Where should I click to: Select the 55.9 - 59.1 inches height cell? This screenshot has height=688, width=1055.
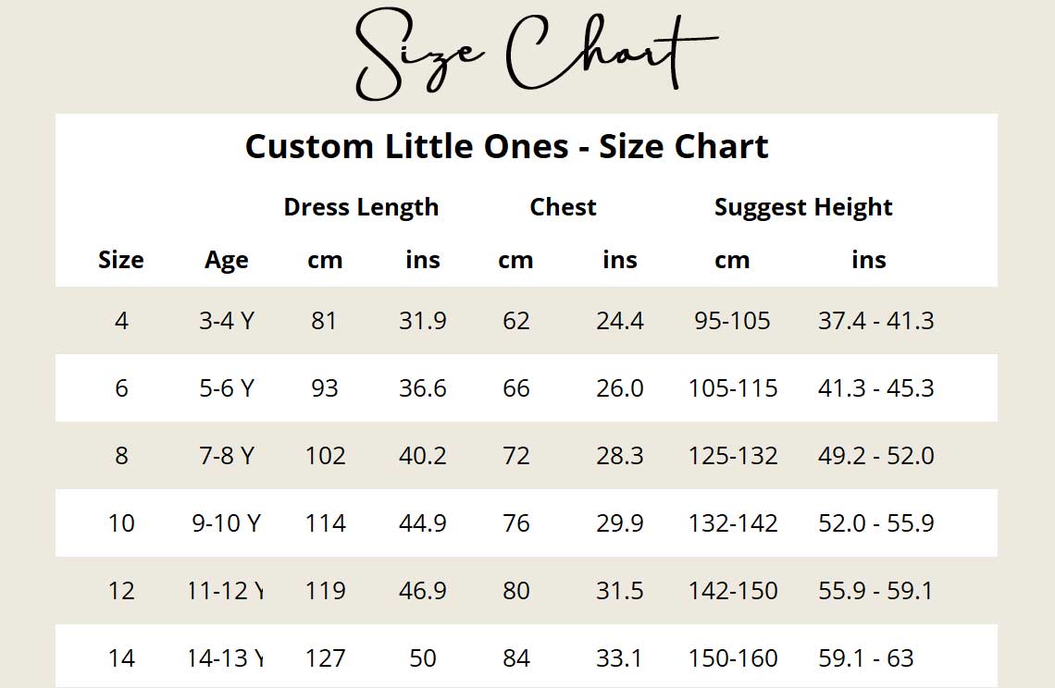(875, 591)
